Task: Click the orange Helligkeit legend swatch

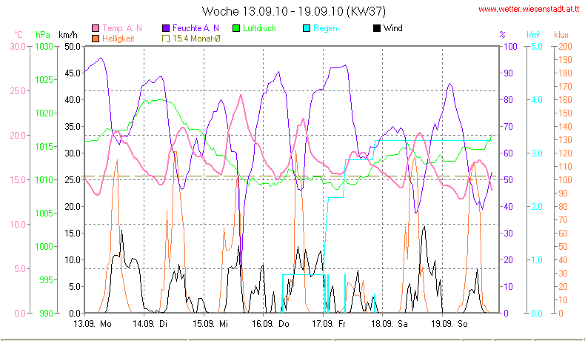Action: coord(96,39)
